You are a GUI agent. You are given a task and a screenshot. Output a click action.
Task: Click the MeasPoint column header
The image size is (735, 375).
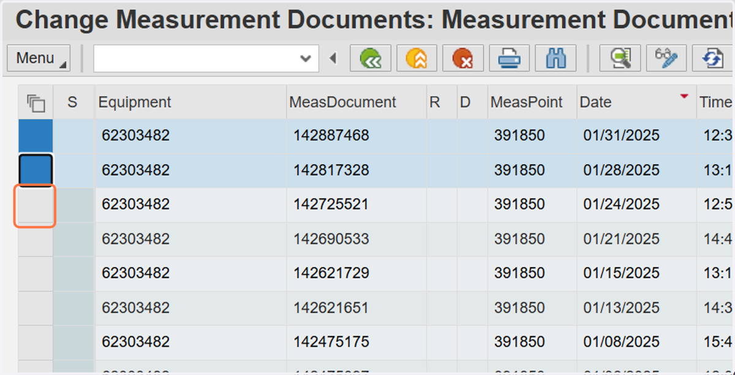(x=532, y=102)
